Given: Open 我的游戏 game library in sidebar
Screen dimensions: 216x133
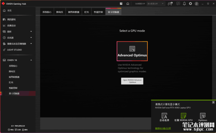Looking at the screenshot, I should click(x=9, y=19).
